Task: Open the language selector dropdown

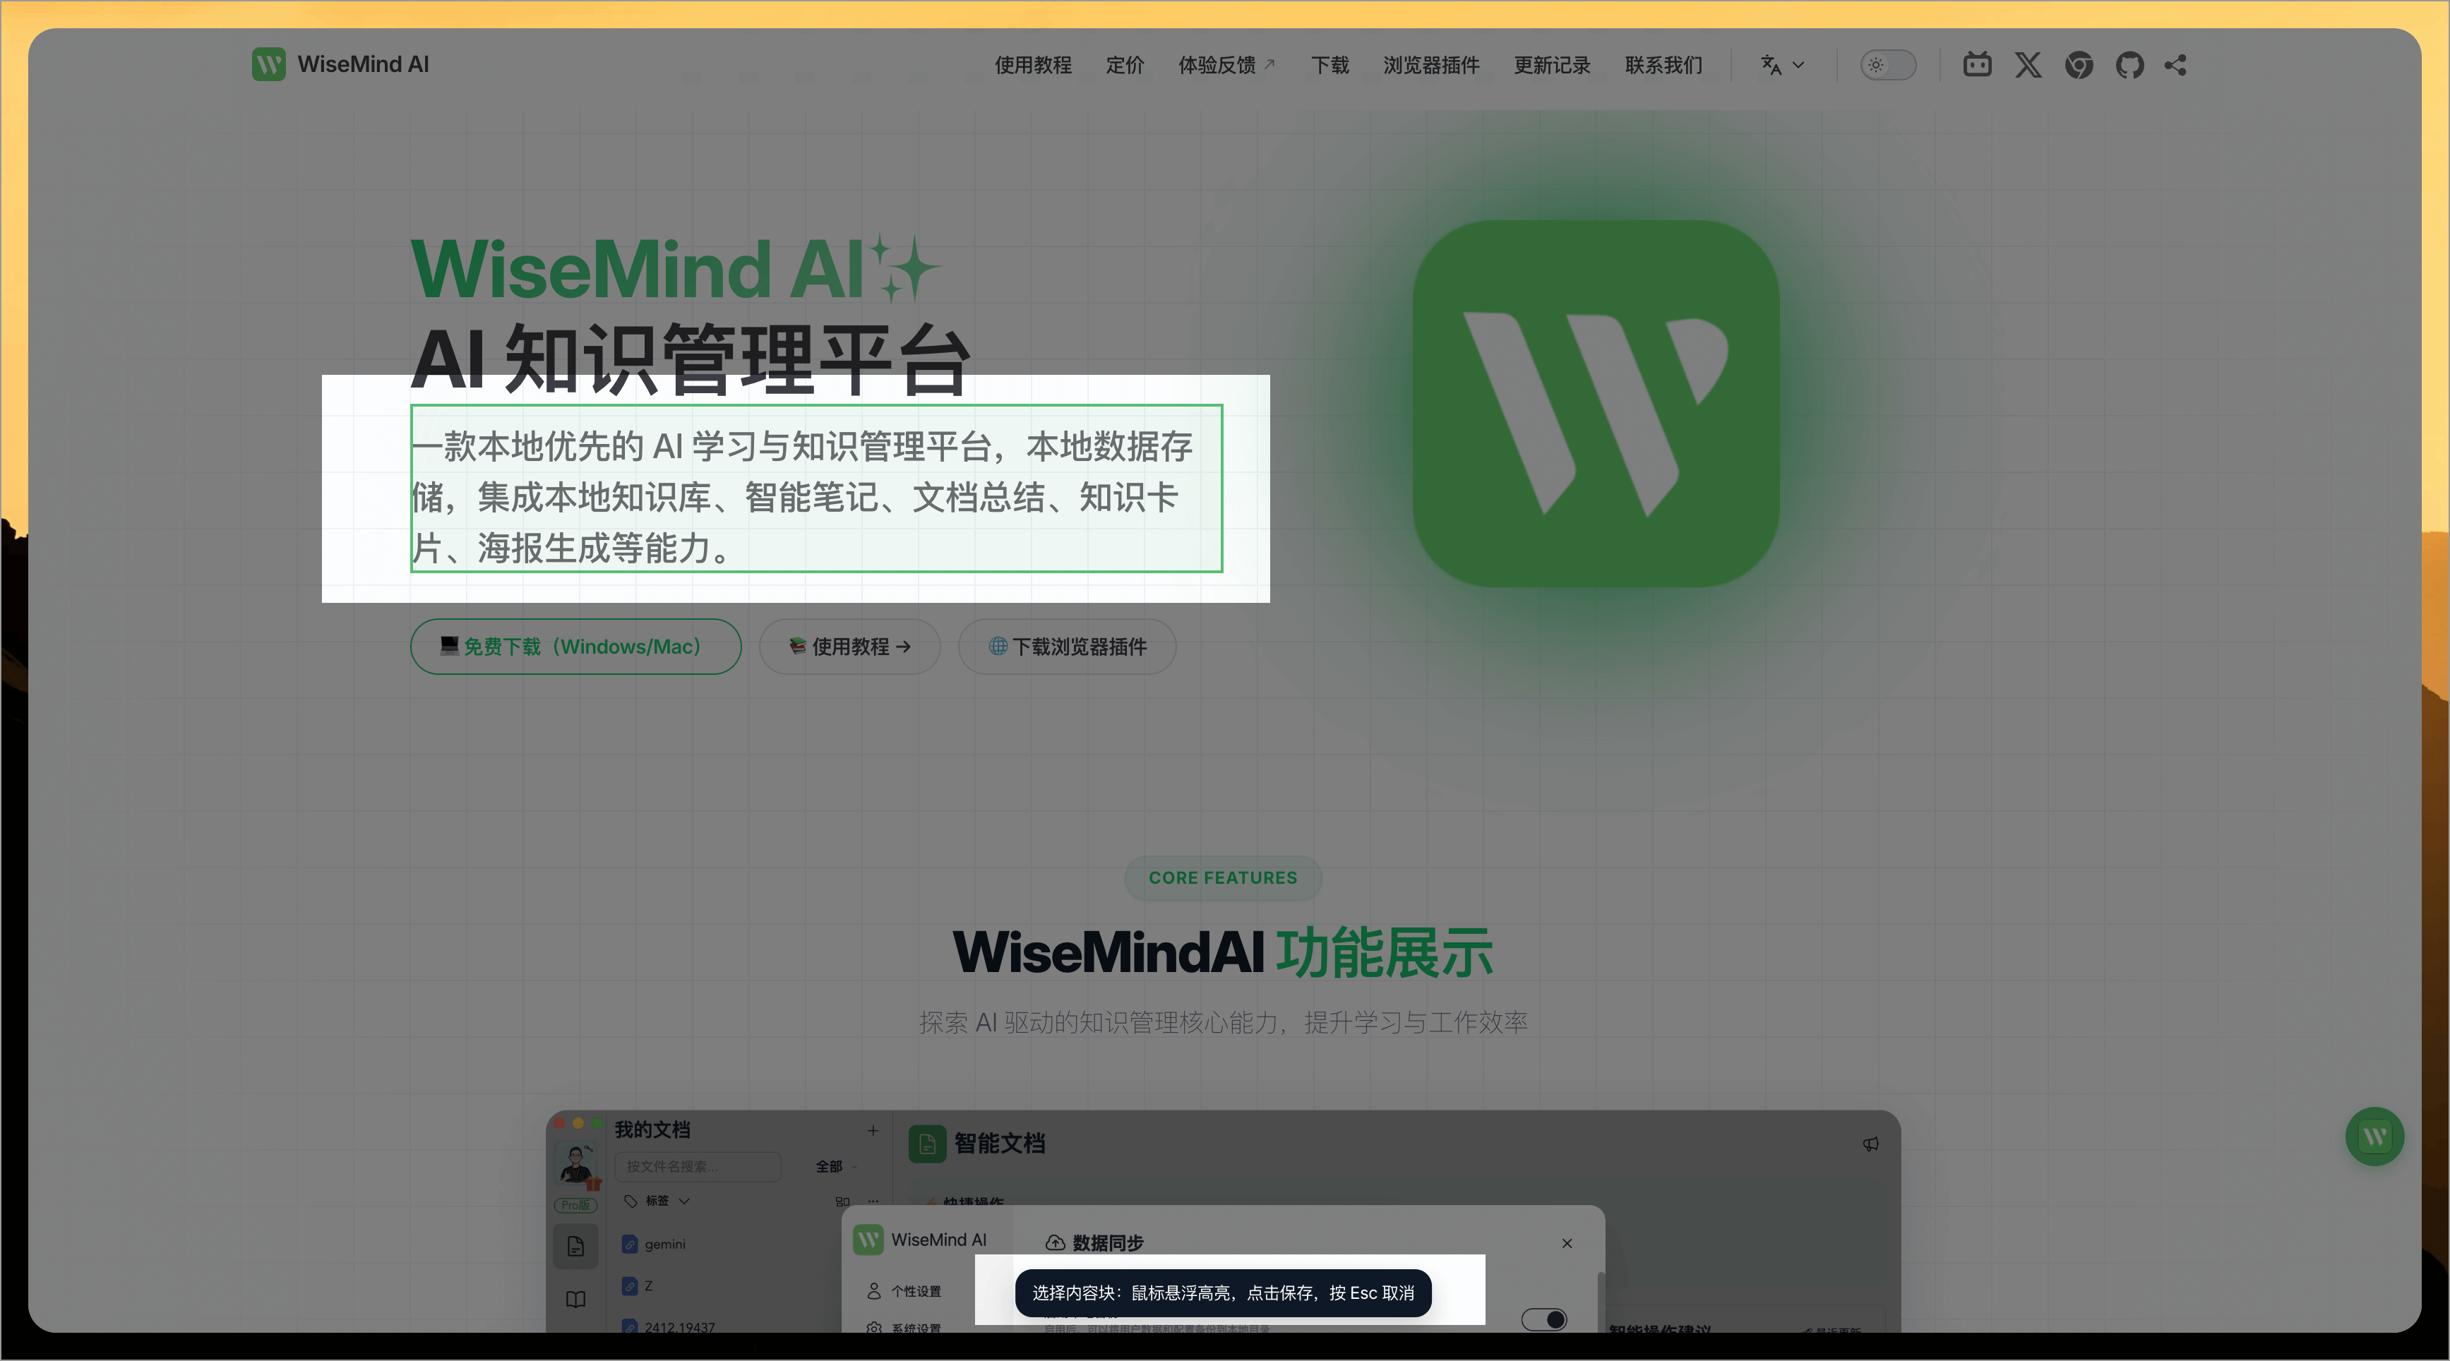Action: point(1781,65)
